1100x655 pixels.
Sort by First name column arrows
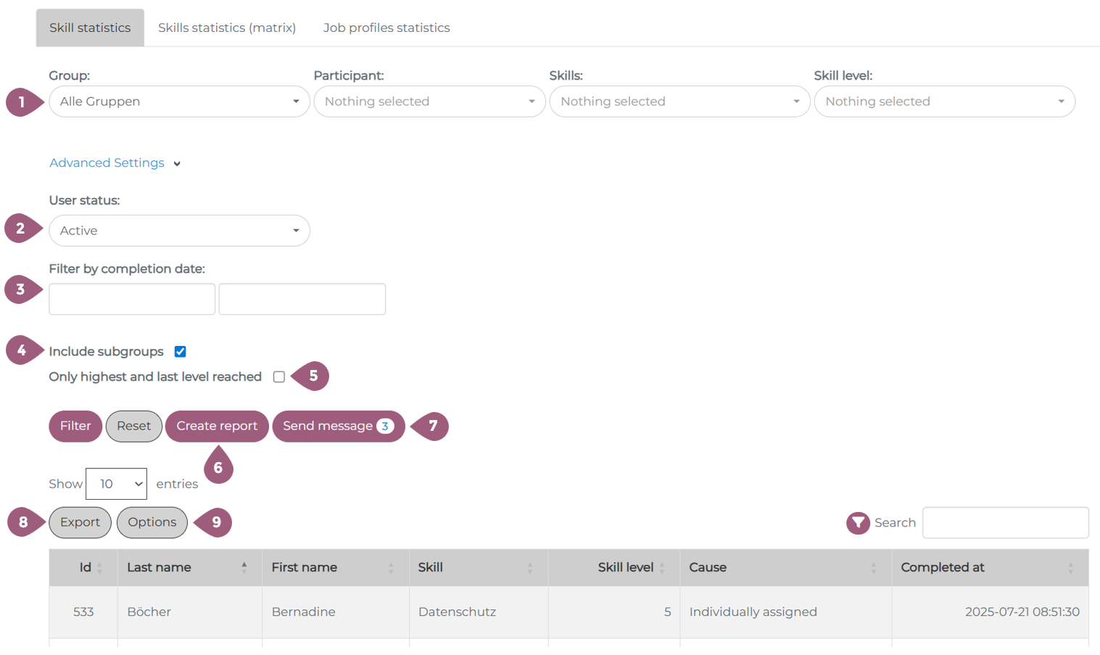[x=391, y=568]
